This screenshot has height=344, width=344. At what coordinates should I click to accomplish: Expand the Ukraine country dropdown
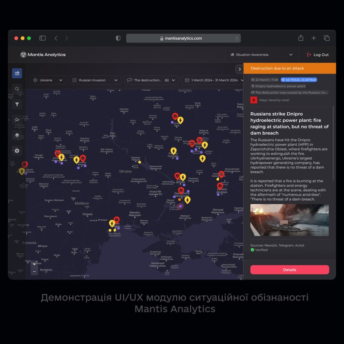48,80
